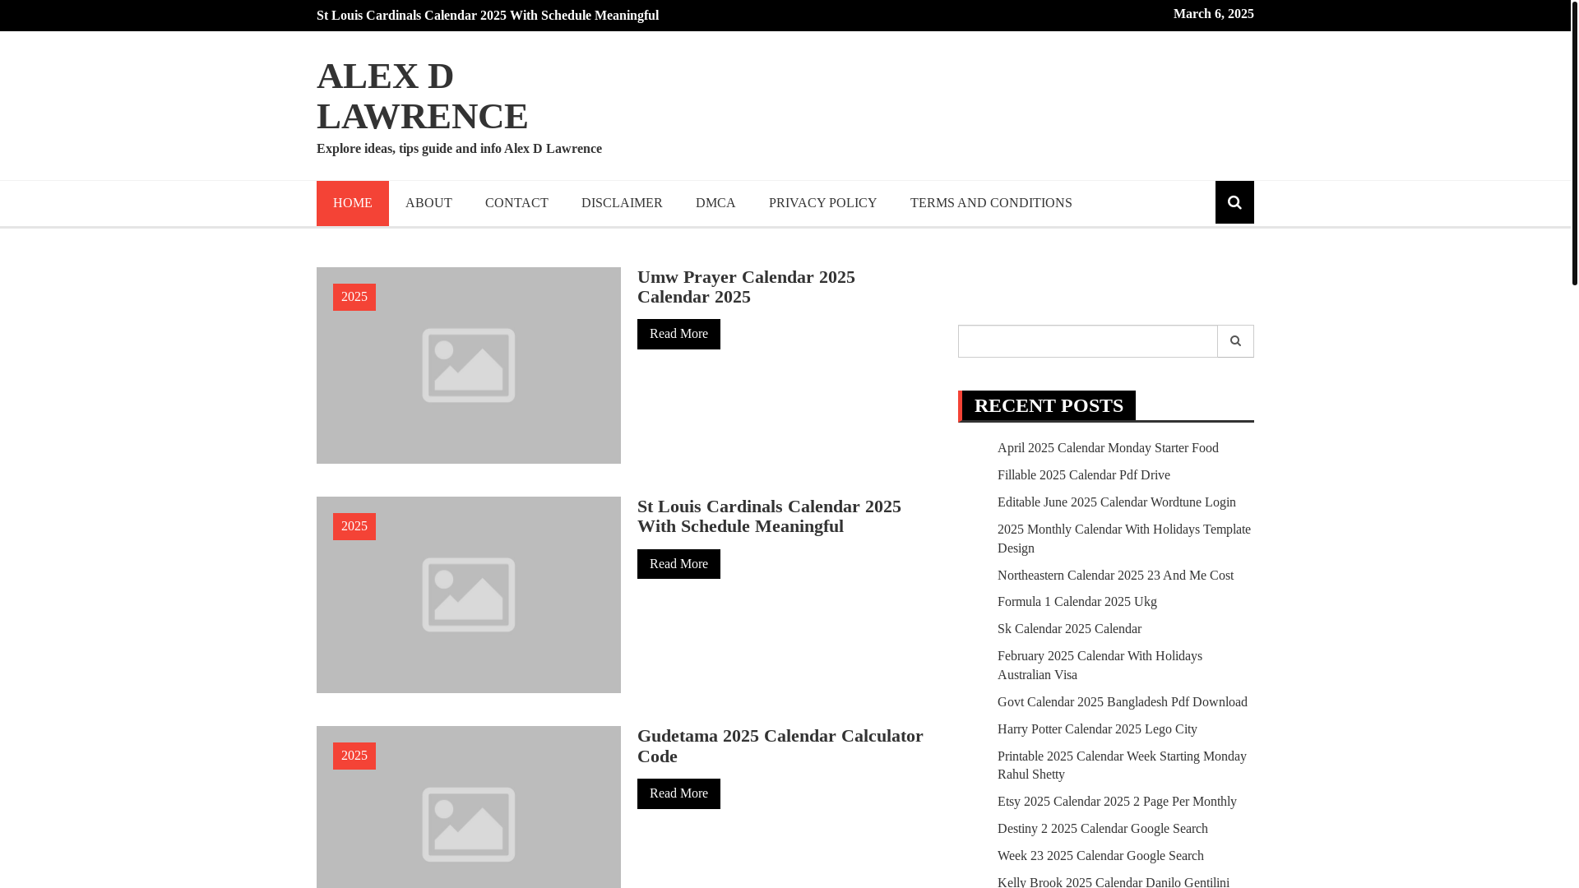
Task: Open April 2025 Calendar Monday Starter Food
Action: point(1108,448)
